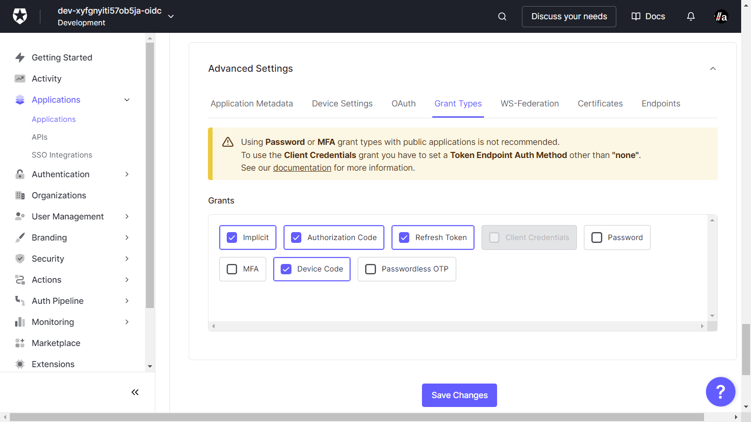Expand the Authentication sidebar menu
751x422 pixels.
pos(127,174)
